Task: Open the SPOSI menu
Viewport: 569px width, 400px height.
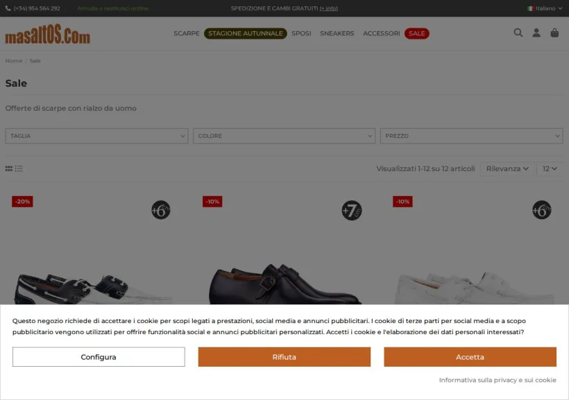Action: tap(301, 33)
